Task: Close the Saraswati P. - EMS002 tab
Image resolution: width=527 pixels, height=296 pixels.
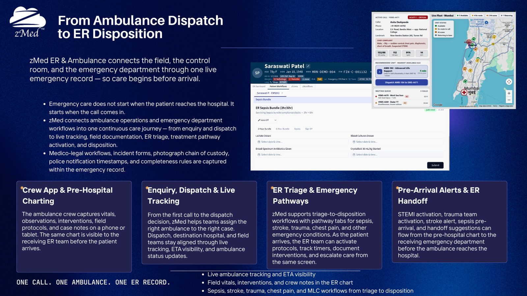Action: [x=282, y=93]
